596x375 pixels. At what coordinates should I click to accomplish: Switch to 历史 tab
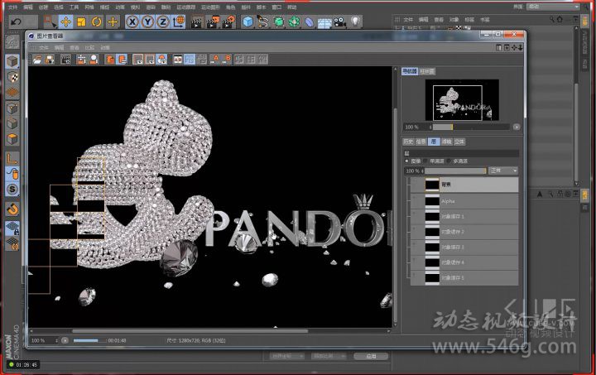(x=408, y=142)
